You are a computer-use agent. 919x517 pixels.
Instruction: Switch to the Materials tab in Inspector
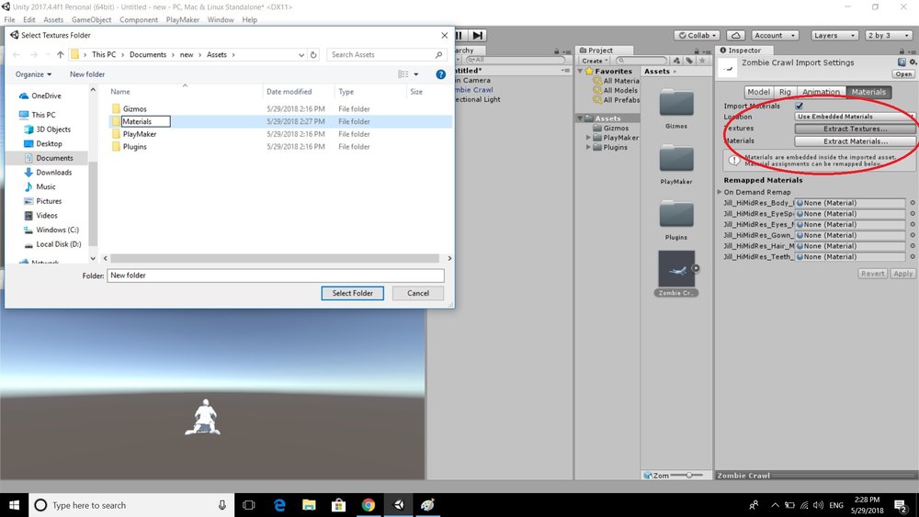click(868, 92)
